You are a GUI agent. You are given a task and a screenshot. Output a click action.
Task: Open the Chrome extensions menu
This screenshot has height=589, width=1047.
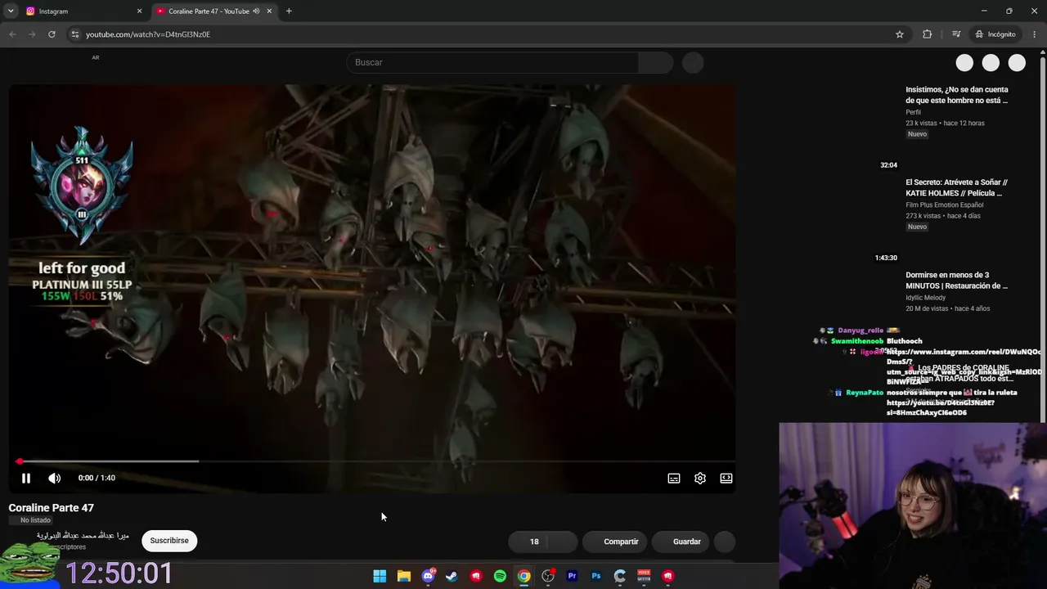pyautogui.click(x=927, y=34)
